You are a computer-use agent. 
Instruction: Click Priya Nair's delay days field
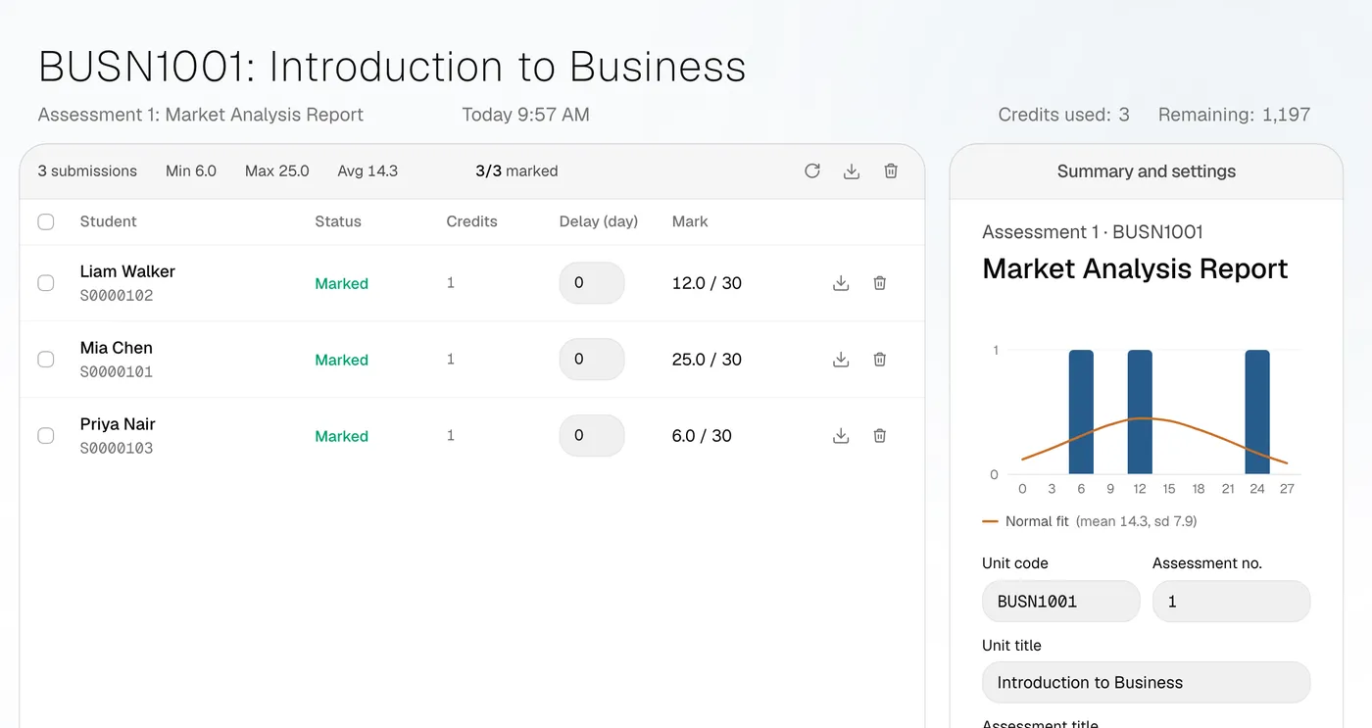[x=592, y=436]
